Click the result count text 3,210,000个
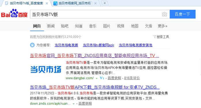Screen dimensions: 201x108 pos(73,37)
